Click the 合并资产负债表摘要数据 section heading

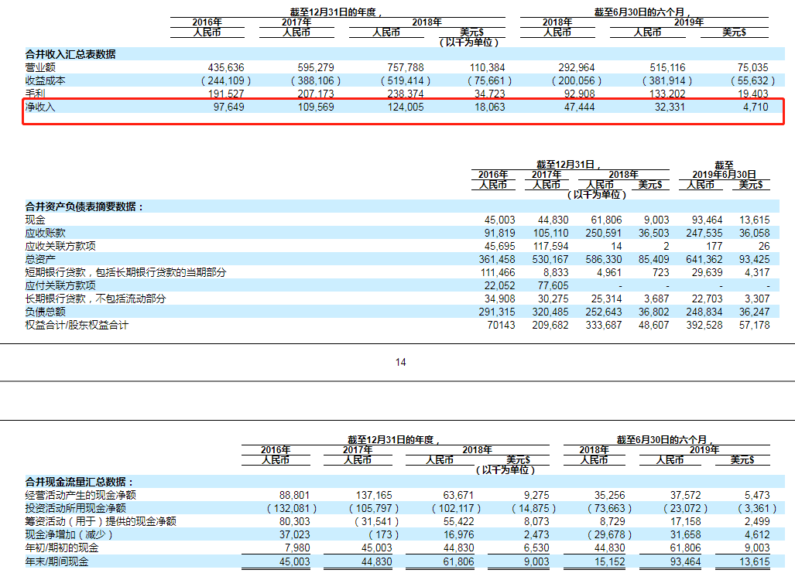pyautogui.click(x=84, y=206)
